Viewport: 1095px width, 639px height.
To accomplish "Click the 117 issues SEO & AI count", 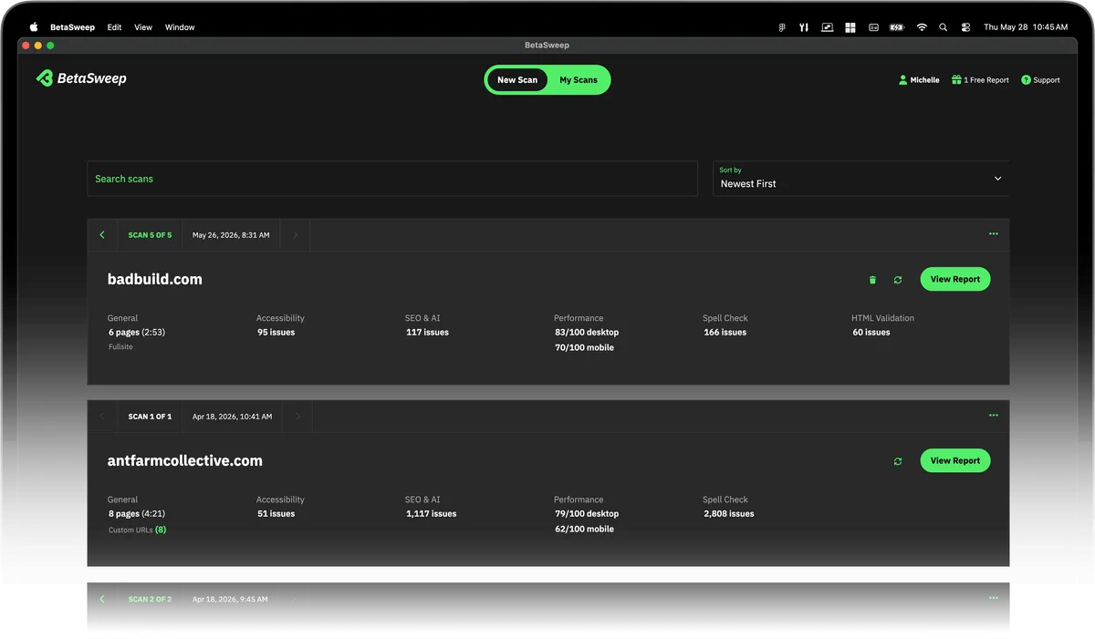I will [428, 333].
